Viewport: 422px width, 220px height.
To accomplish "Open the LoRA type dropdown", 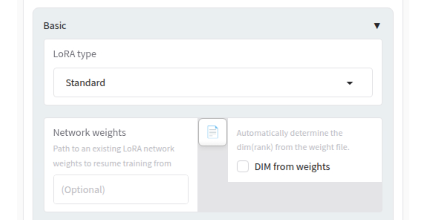I will click(x=213, y=83).
